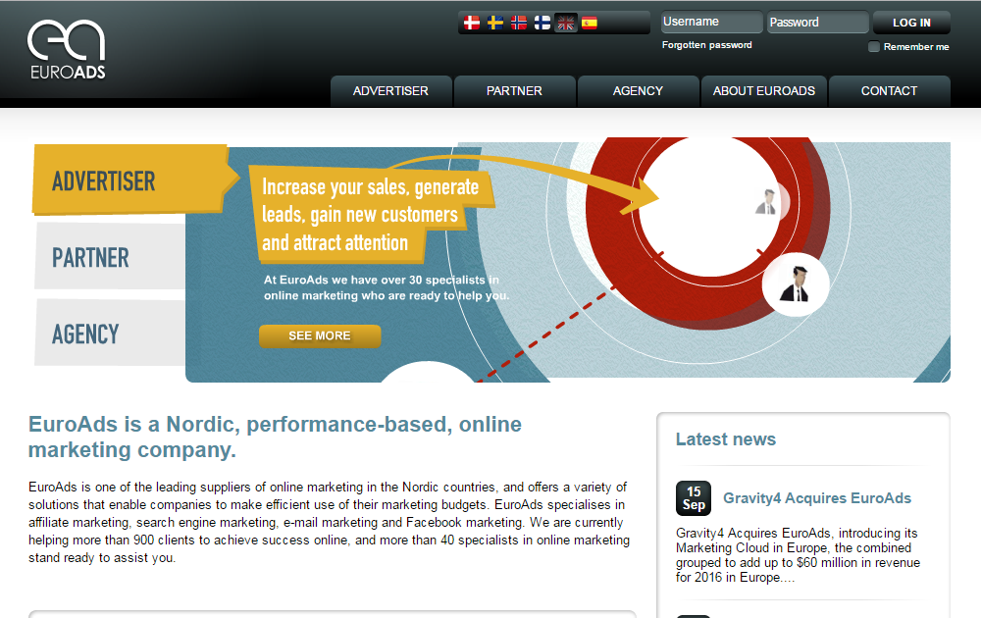
Task: Open PARTNER in the top navigation bar
Action: [x=514, y=91]
